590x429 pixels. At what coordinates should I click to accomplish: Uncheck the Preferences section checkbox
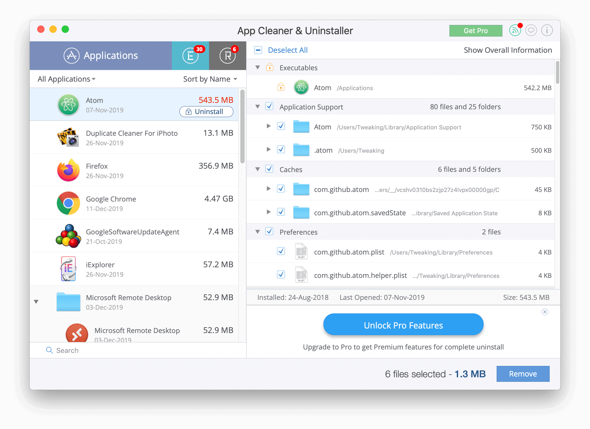270,231
